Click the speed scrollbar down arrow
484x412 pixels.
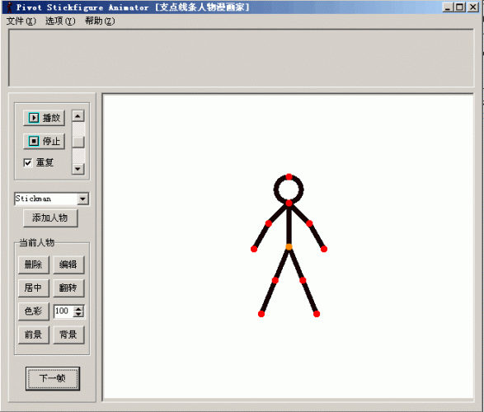(x=78, y=169)
